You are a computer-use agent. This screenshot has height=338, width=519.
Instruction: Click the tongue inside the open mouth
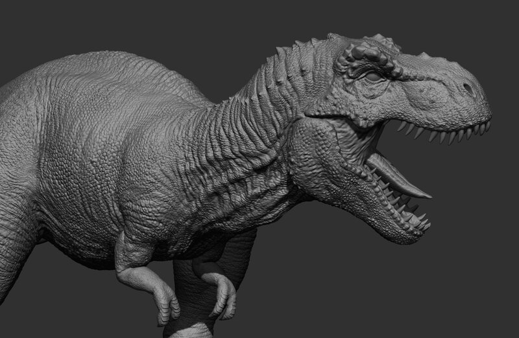[x=404, y=180]
